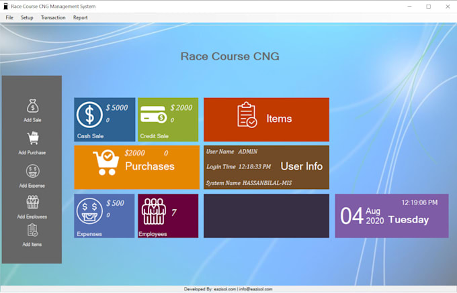Click the money icon on Expenses tile
The image size is (457, 293).
point(89,211)
